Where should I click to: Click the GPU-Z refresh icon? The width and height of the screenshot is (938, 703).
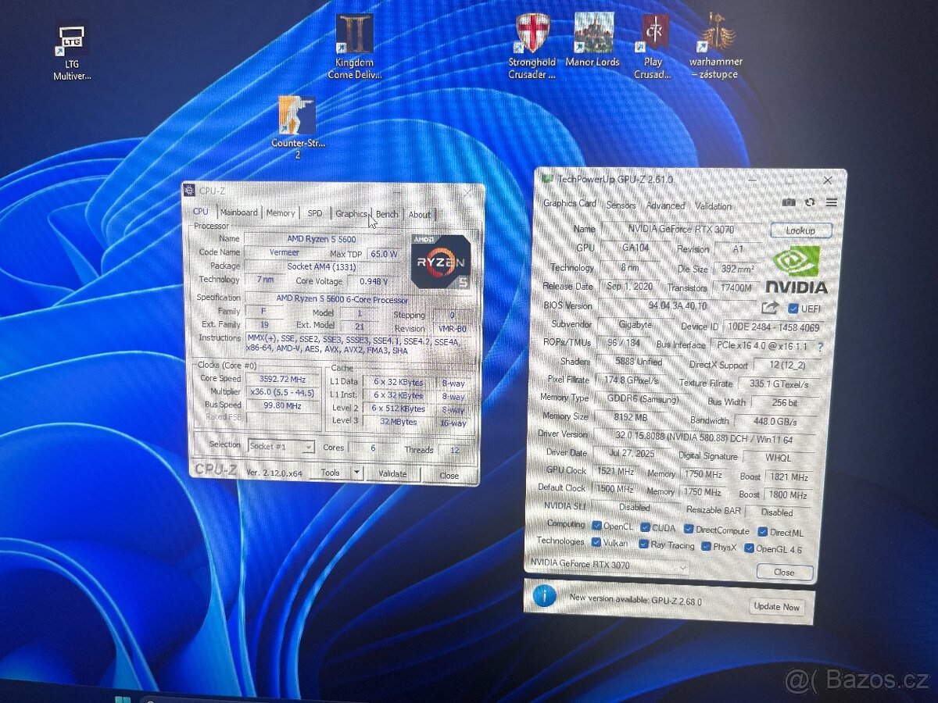click(810, 202)
